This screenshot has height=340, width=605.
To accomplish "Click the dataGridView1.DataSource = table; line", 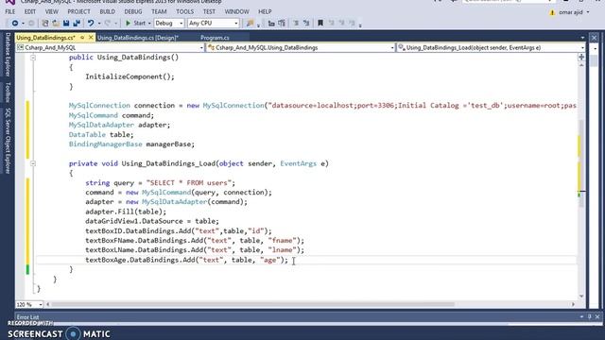I will [152, 221].
